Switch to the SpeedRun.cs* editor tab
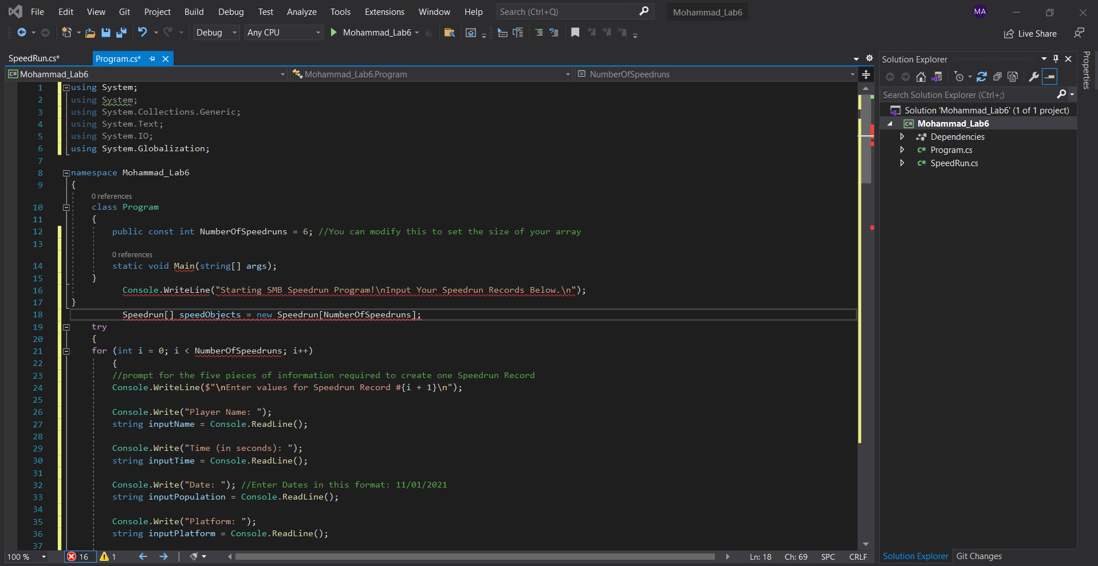Viewport: 1098px width, 566px height. (34, 58)
